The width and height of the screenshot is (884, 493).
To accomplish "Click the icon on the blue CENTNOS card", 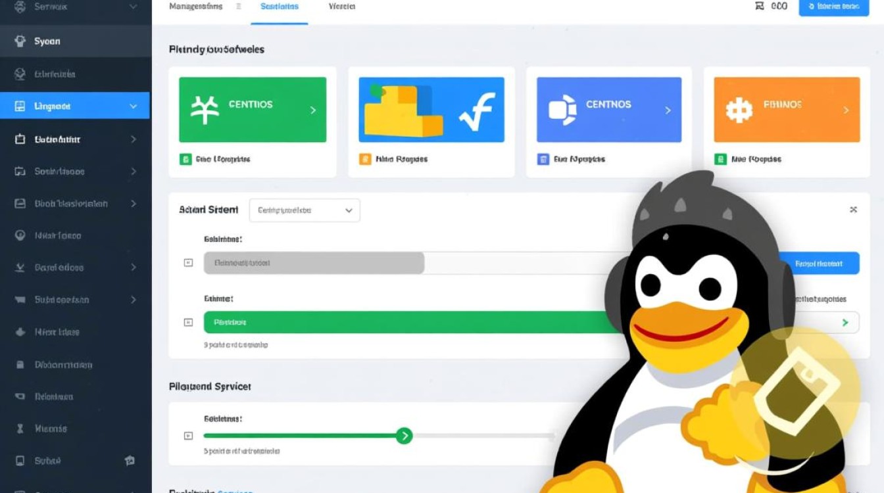I will click(x=562, y=110).
